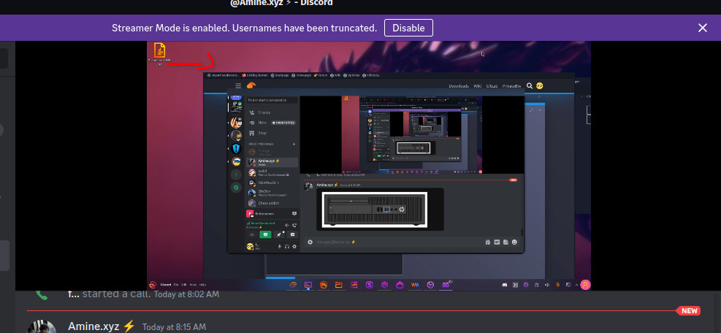The image size is (721, 333).
Task: Dismiss the Streamer Mode banner
Action: pyautogui.click(x=702, y=28)
